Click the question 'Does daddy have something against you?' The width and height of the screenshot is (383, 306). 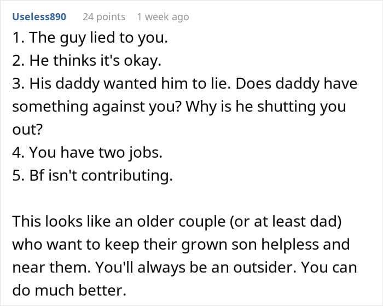click(185, 95)
